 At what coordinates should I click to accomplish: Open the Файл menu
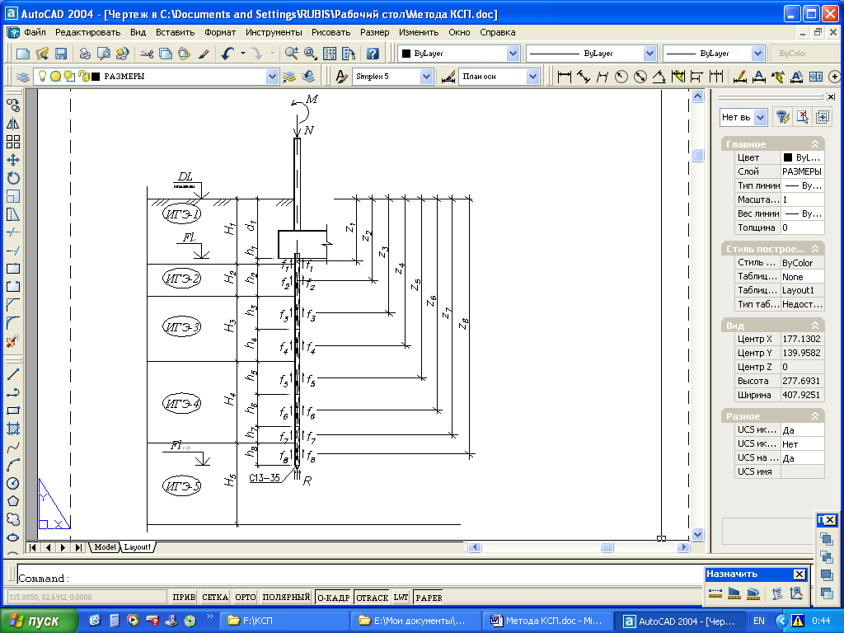point(35,32)
